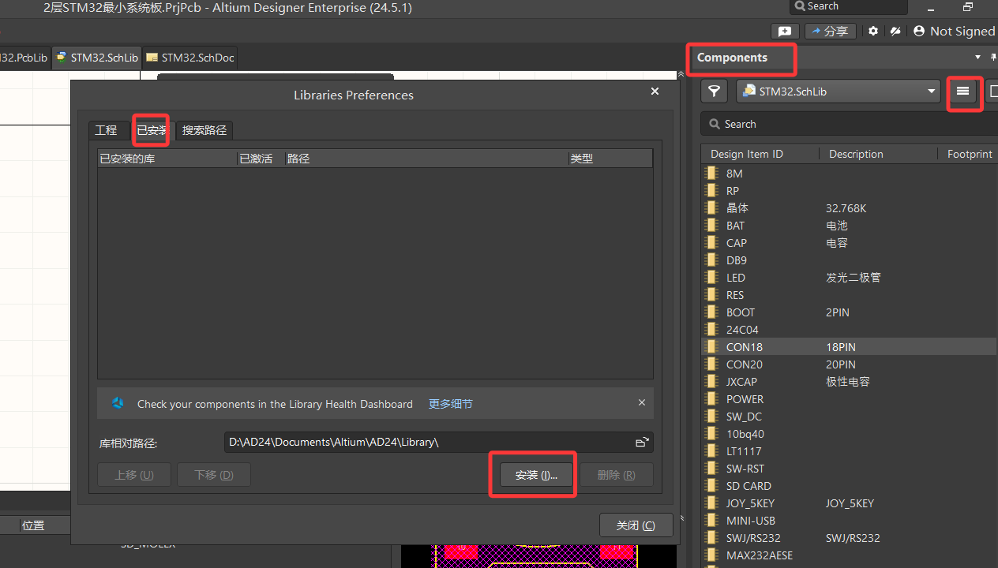Sort by the Footprint column header

pos(969,154)
